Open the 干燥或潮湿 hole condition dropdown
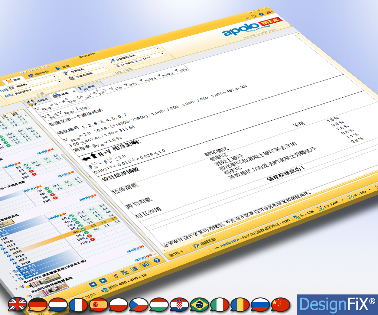This screenshot has height=315, width=378. [88, 73]
